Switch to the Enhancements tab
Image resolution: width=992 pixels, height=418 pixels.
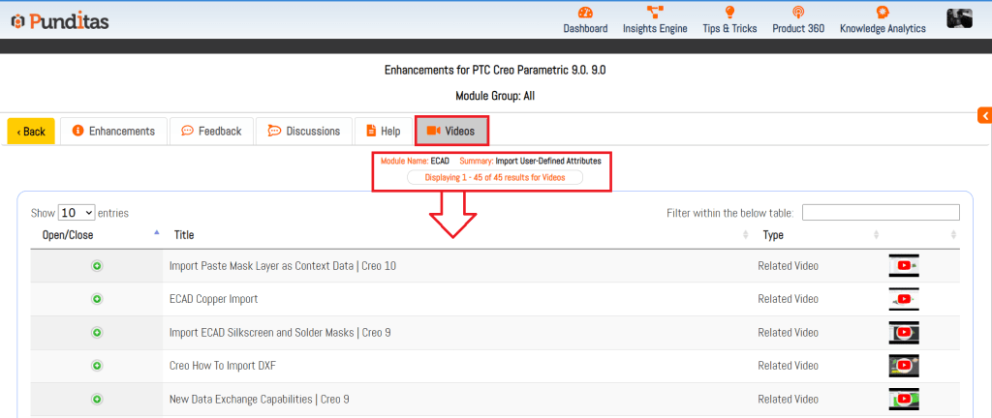tap(112, 132)
